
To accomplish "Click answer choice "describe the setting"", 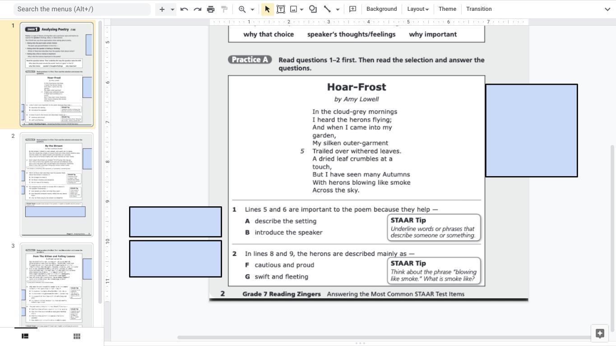I will click(286, 221).
